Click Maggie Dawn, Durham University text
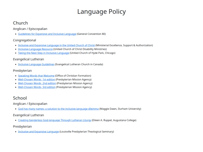 [x=120, y=109]
